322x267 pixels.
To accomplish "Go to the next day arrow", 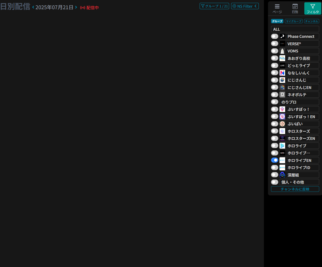I will (x=76, y=7).
